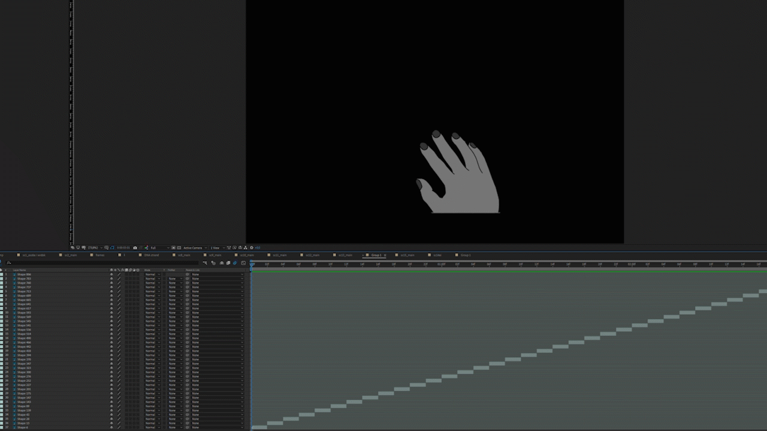Toggle shy switch on Shape 252 layer
This screenshot has height=431, width=767.
coord(111,381)
